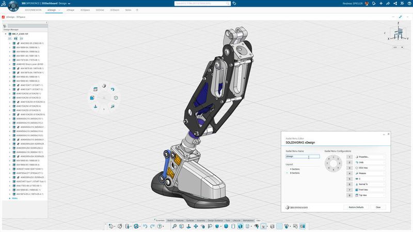Open slot 2 Undo command dropdown
This screenshot has height=232, width=413.
click(x=370, y=162)
